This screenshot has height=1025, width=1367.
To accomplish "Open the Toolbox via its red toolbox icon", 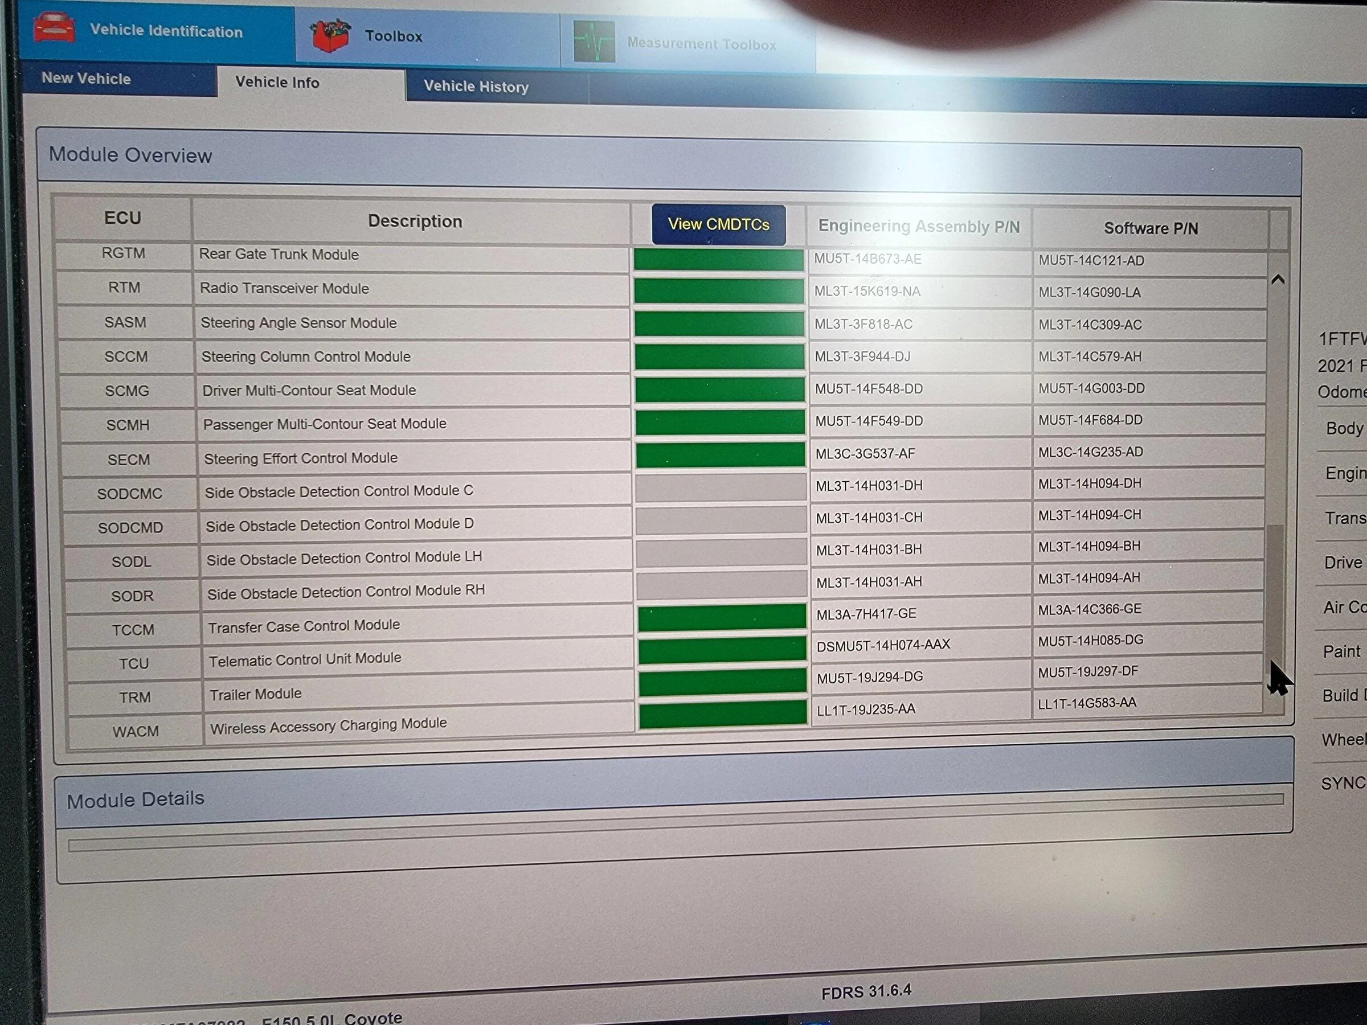I will [x=329, y=35].
